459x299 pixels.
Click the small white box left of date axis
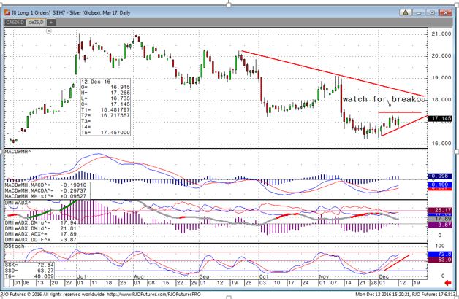7,283
